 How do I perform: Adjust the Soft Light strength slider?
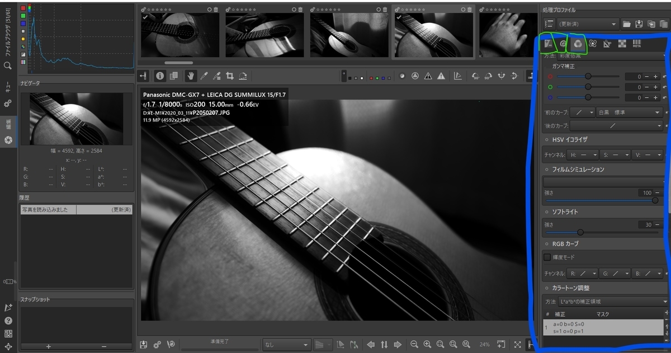click(x=602, y=232)
